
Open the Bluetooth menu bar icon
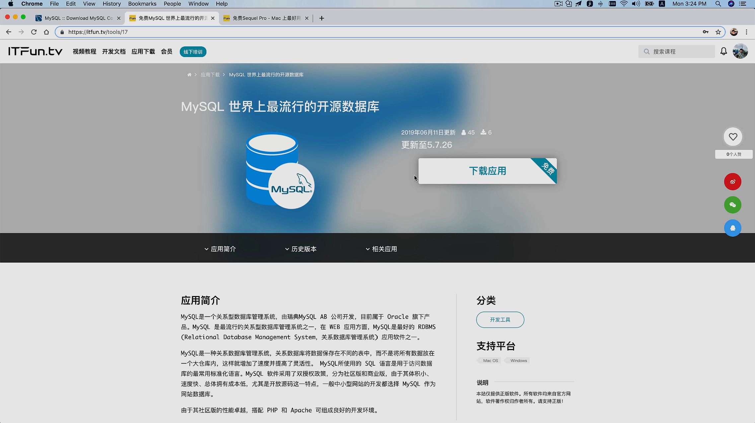600,4
